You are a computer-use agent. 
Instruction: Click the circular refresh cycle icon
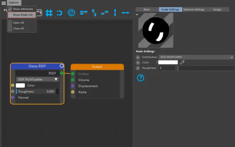point(71,13)
